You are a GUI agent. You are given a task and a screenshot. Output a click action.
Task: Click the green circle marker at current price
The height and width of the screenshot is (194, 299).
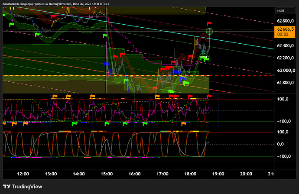[210, 31]
